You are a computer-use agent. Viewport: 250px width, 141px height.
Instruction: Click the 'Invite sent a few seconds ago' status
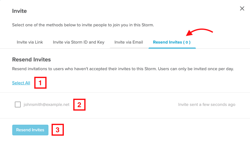tap(207, 104)
